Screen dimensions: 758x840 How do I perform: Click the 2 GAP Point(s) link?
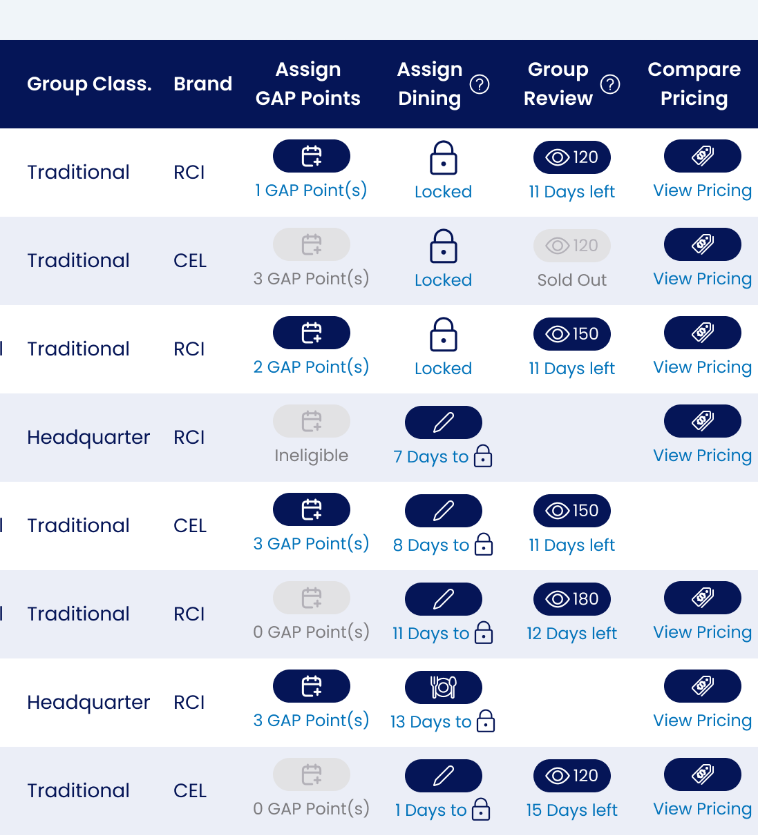tap(312, 367)
